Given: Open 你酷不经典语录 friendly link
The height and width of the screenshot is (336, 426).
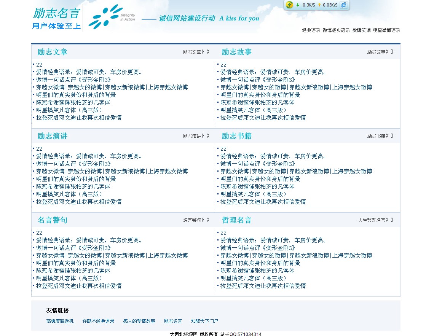Looking at the screenshot, I should tap(98, 321).
